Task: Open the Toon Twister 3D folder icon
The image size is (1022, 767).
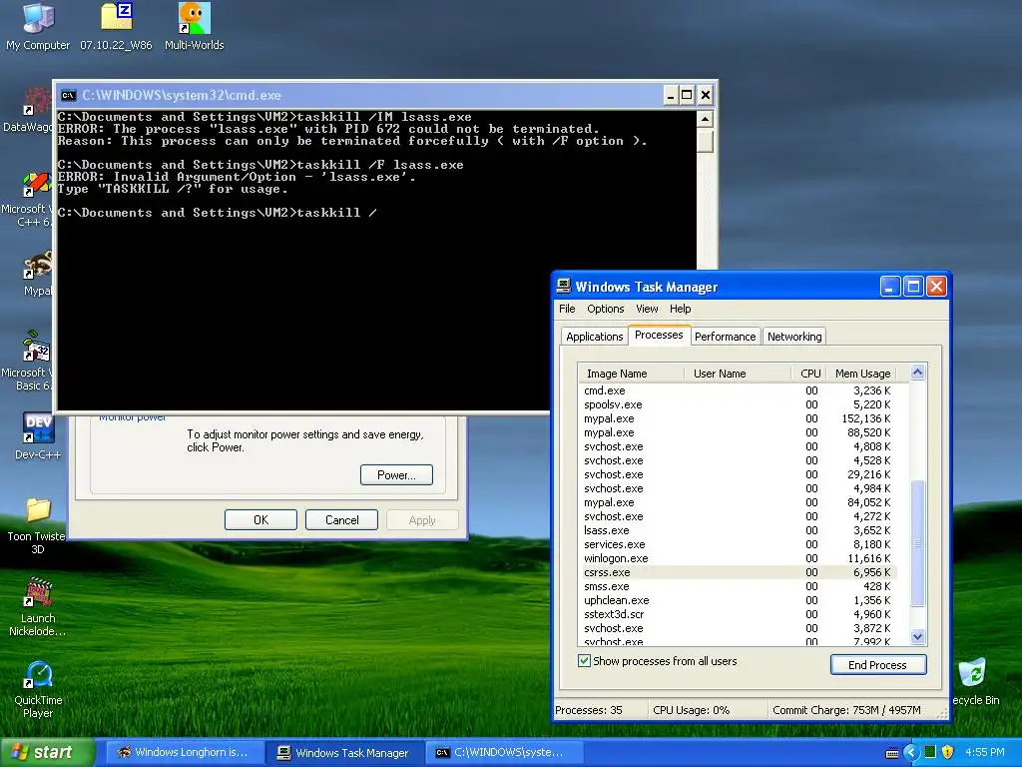Action: click(x=38, y=525)
